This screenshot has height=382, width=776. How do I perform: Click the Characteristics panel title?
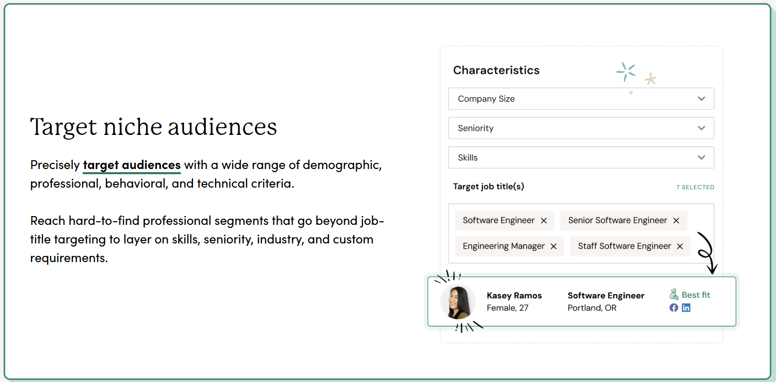tap(496, 70)
